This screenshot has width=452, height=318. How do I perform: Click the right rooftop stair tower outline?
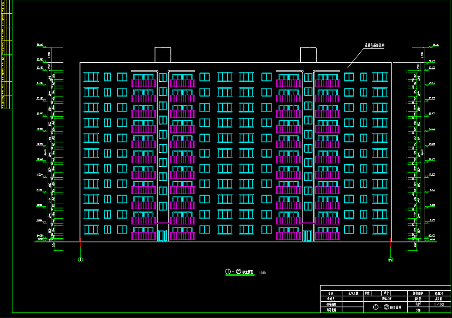[308, 55]
